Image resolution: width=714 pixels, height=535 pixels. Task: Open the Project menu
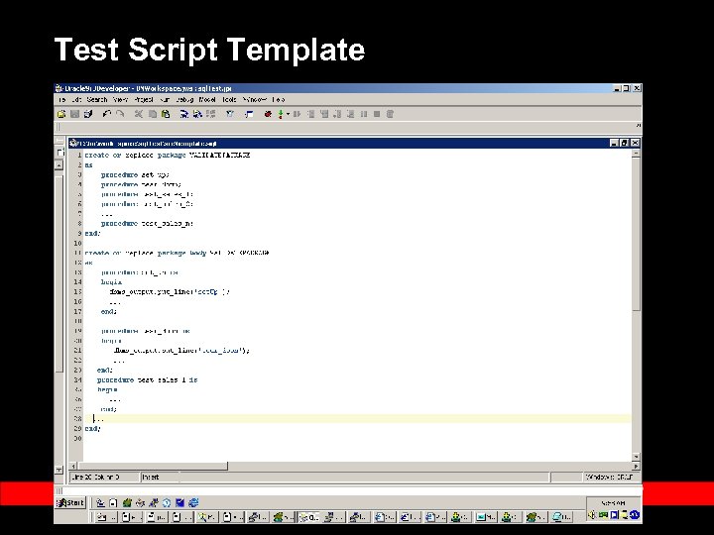coord(144,100)
